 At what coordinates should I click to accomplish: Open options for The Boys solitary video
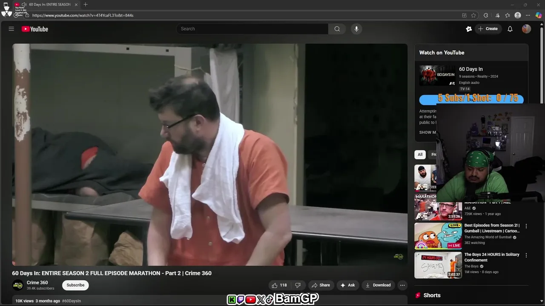coord(526,255)
